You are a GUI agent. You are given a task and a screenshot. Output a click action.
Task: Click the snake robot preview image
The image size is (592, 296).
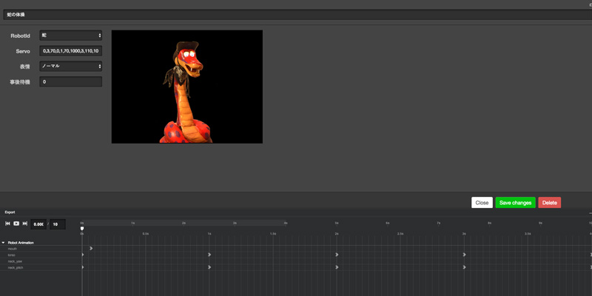187,87
